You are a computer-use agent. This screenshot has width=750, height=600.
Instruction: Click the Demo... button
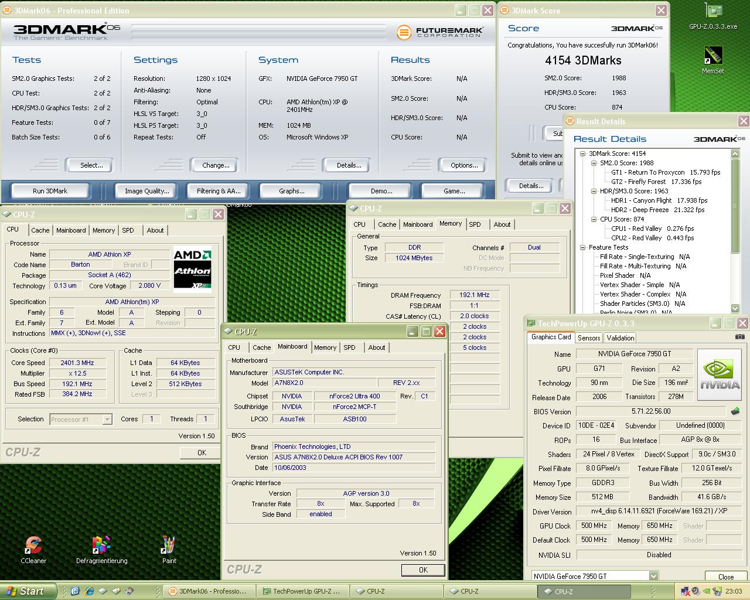coord(381,191)
